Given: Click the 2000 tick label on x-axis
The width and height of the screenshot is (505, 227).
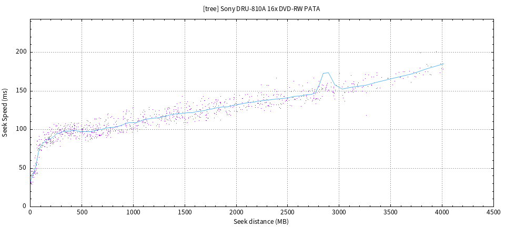Looking at the screenshot, I should [236, 213].
